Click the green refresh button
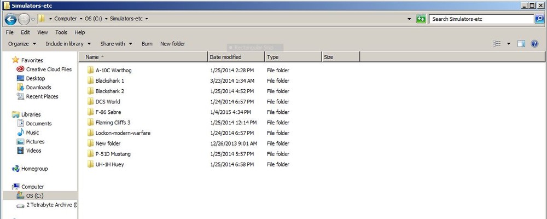This screenshot has width=547, height=219. point(421,19)
